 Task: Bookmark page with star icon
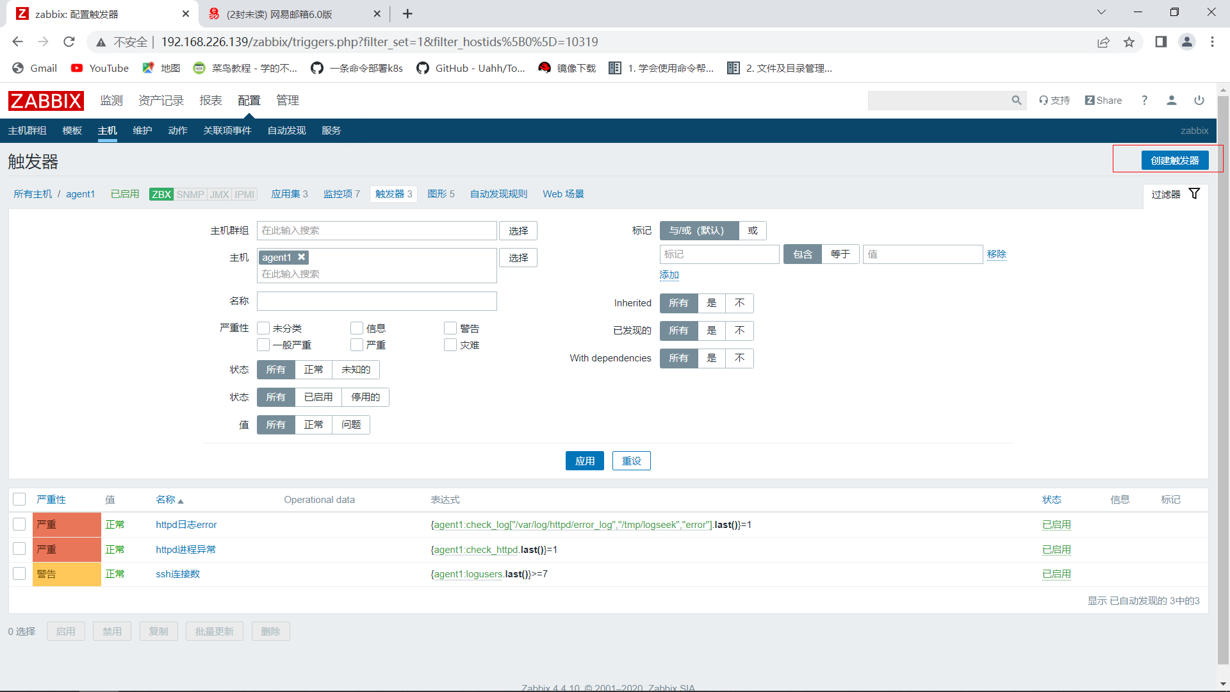point(1129,42)
